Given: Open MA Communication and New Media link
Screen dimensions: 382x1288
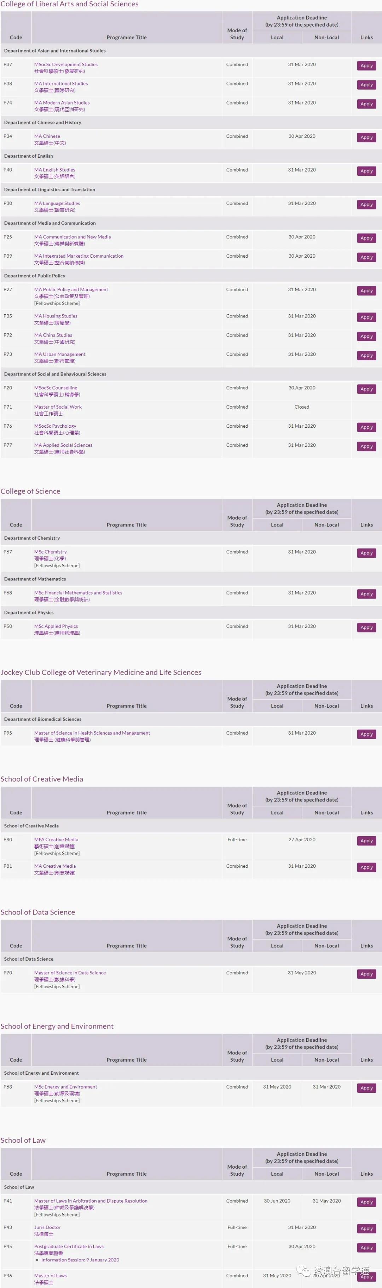Looking at the screenshot, I should [x=73, y=237].
